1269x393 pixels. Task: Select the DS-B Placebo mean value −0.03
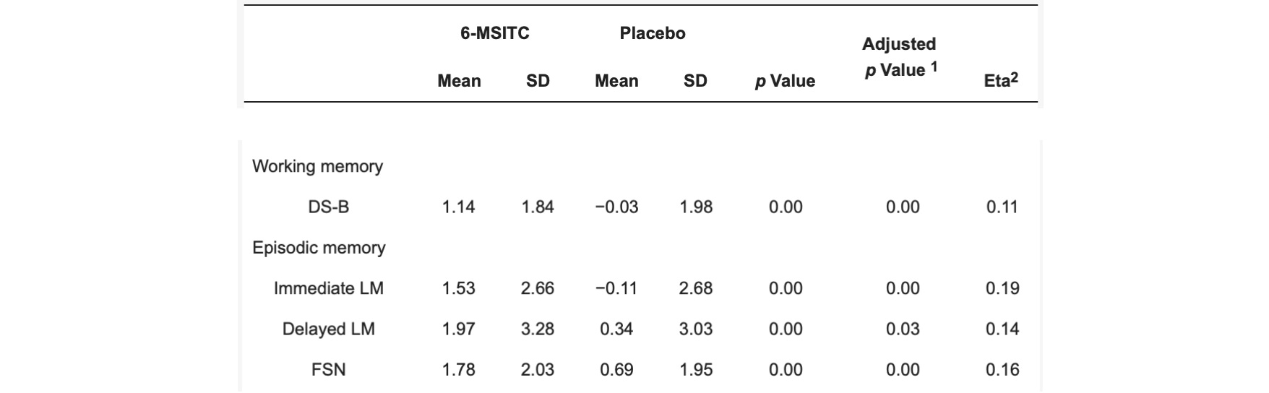[x=616, y=207]
